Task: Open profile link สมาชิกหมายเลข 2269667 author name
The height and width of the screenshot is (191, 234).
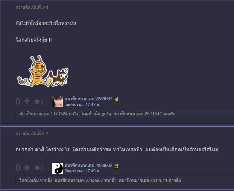Action: 88,99
